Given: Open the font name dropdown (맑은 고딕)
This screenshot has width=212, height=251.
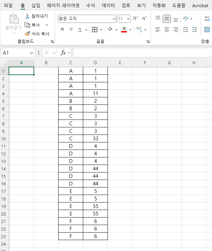Looking at the screenshot, I should click(x=114, y=19).
